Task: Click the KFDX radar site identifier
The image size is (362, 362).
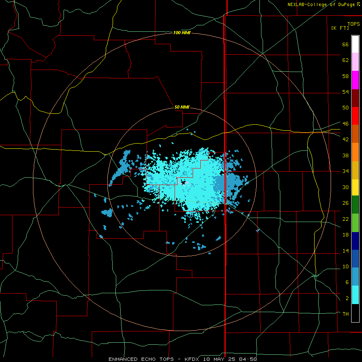Action: pyautogui.click(x=193, y=359)
